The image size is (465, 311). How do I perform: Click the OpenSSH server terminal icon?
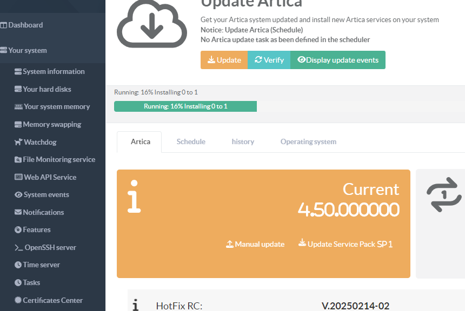pyautogui.click(x=18, y=248)
